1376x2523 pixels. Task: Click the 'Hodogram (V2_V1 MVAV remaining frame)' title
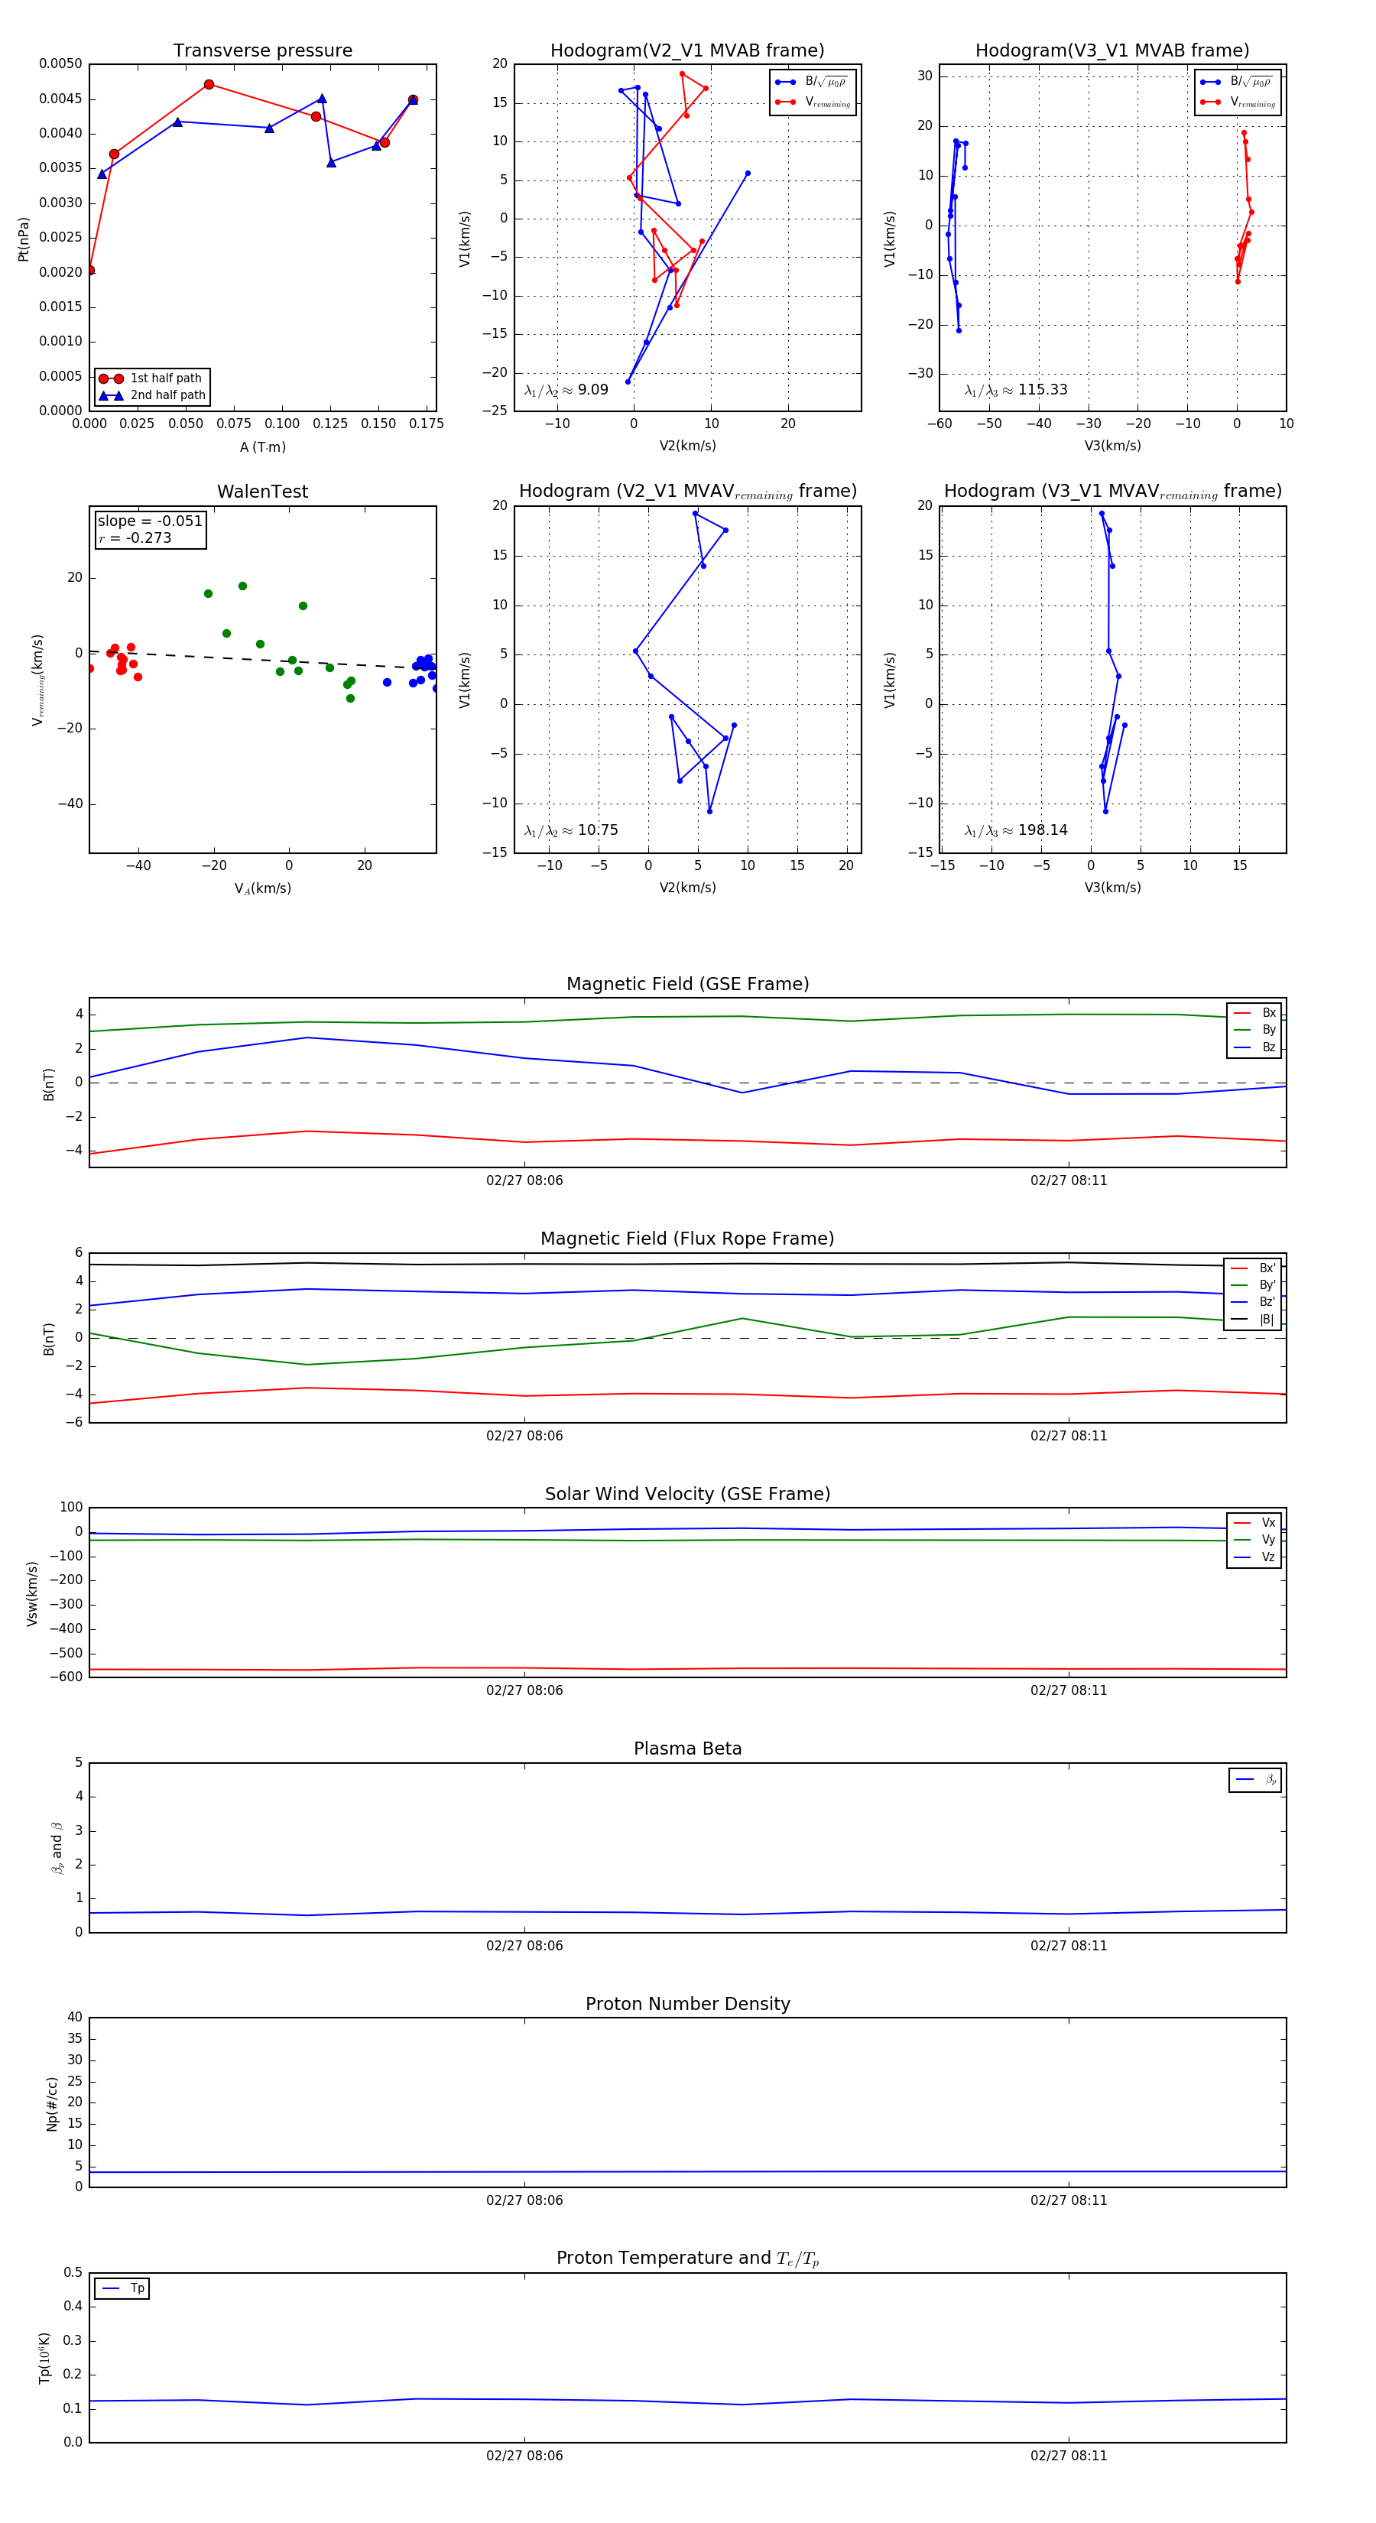click(687, 492)
